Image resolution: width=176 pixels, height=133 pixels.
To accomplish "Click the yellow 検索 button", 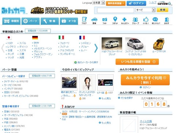I will click(x=162, y=10).
